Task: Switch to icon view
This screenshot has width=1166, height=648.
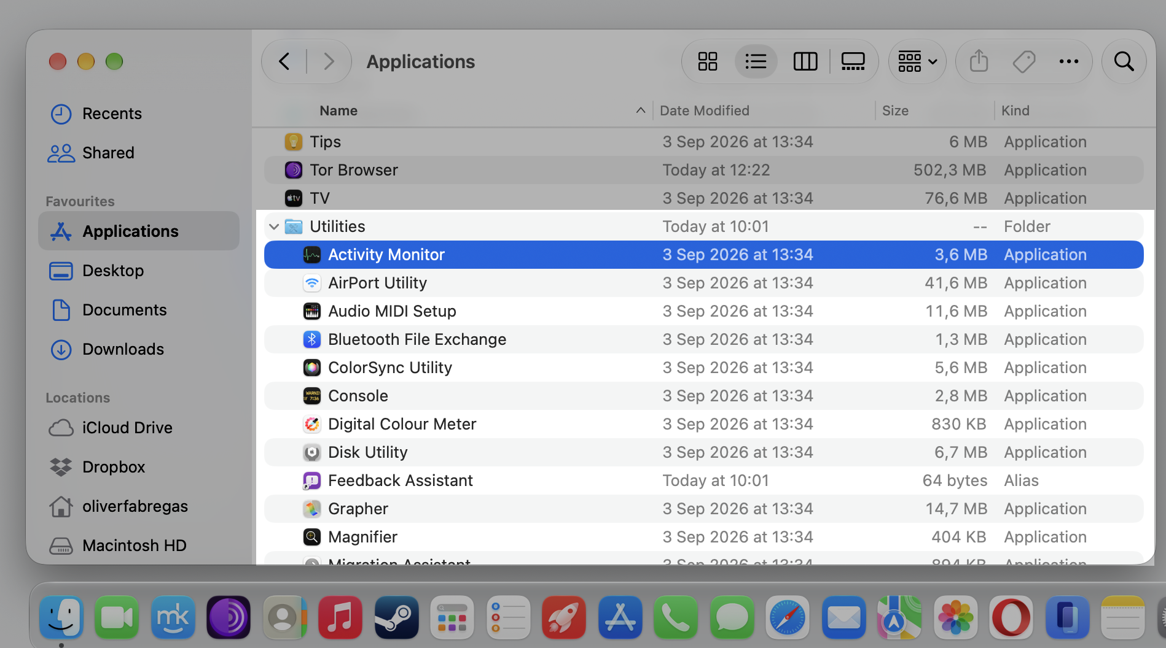Action: (x=708, y=61)
